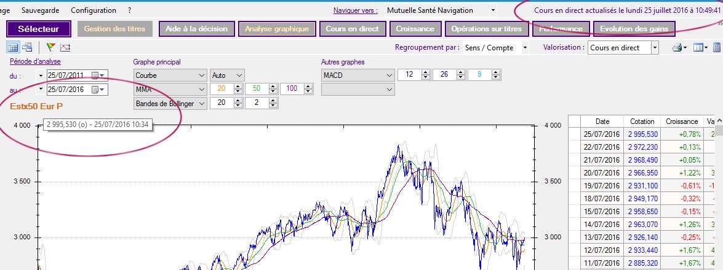Click the grouped tree view icon
Viewport: 723px width, 270px height.
(27, 47)
